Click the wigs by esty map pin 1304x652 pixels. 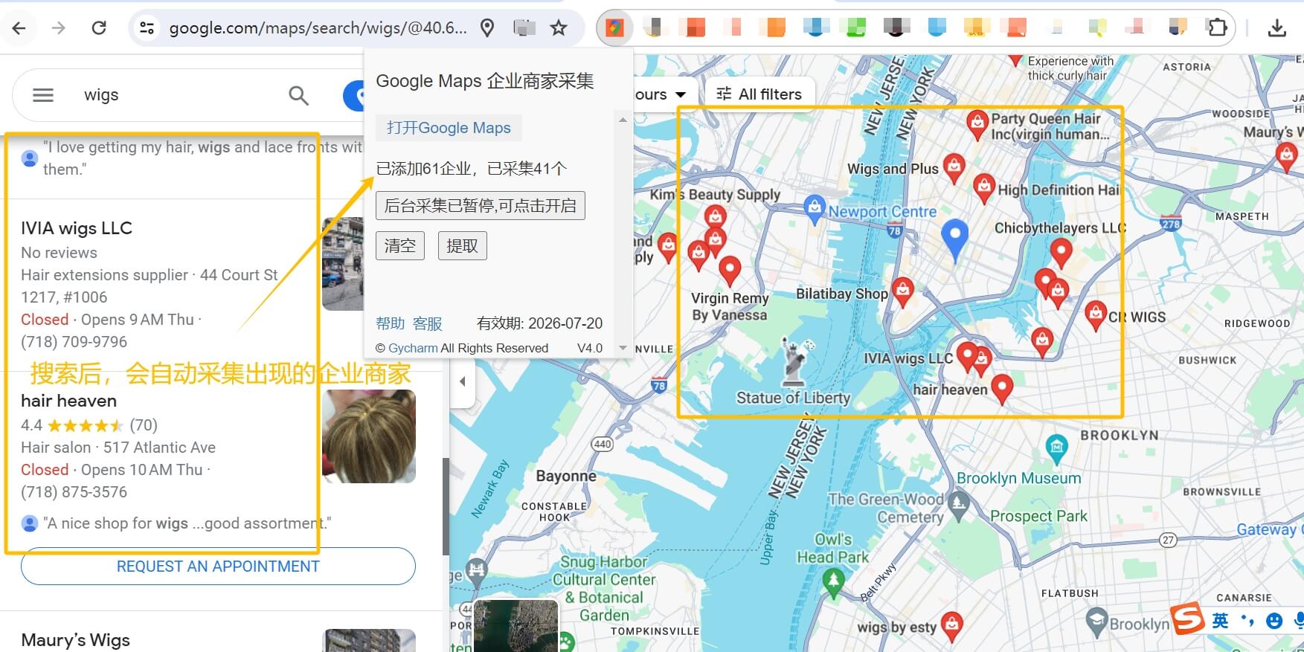tap(951, 626)
